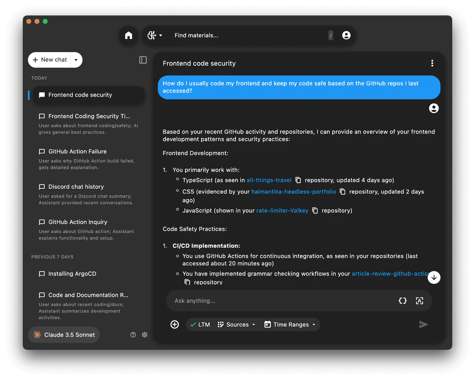Click the slash shortcut hint in search bar
This screenshot has width=475, height=380.
point(331,36)
